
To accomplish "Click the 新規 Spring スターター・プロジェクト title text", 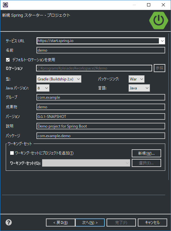I will pyautogui.click(x=36, y=15).
